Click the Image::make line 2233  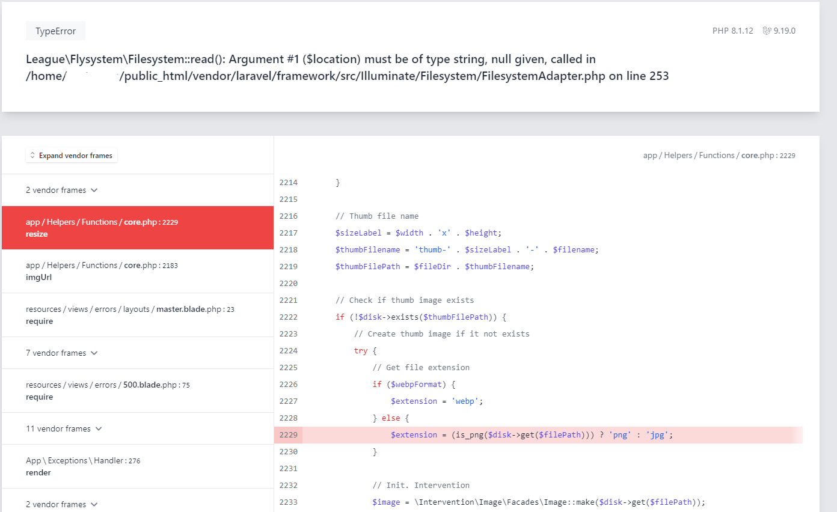(x=539, y=502)
